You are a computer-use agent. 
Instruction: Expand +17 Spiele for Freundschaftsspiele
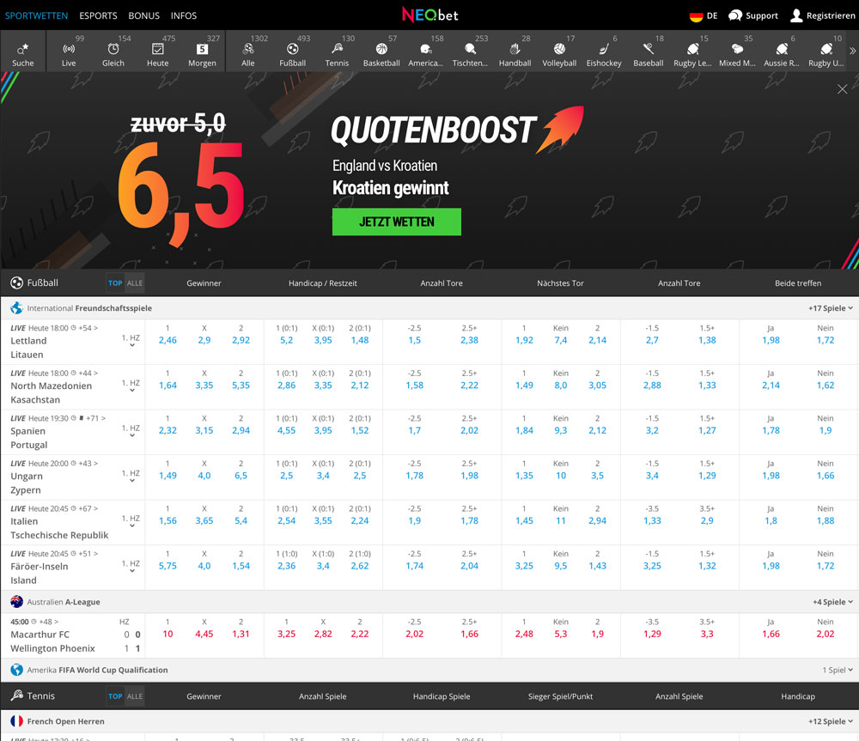point(831,308)
